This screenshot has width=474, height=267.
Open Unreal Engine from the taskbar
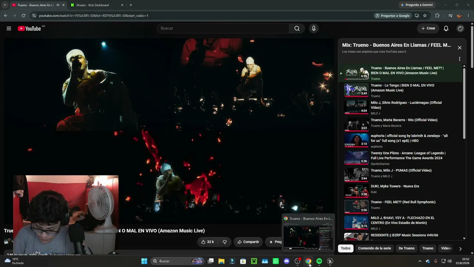(x=330, y=261)
